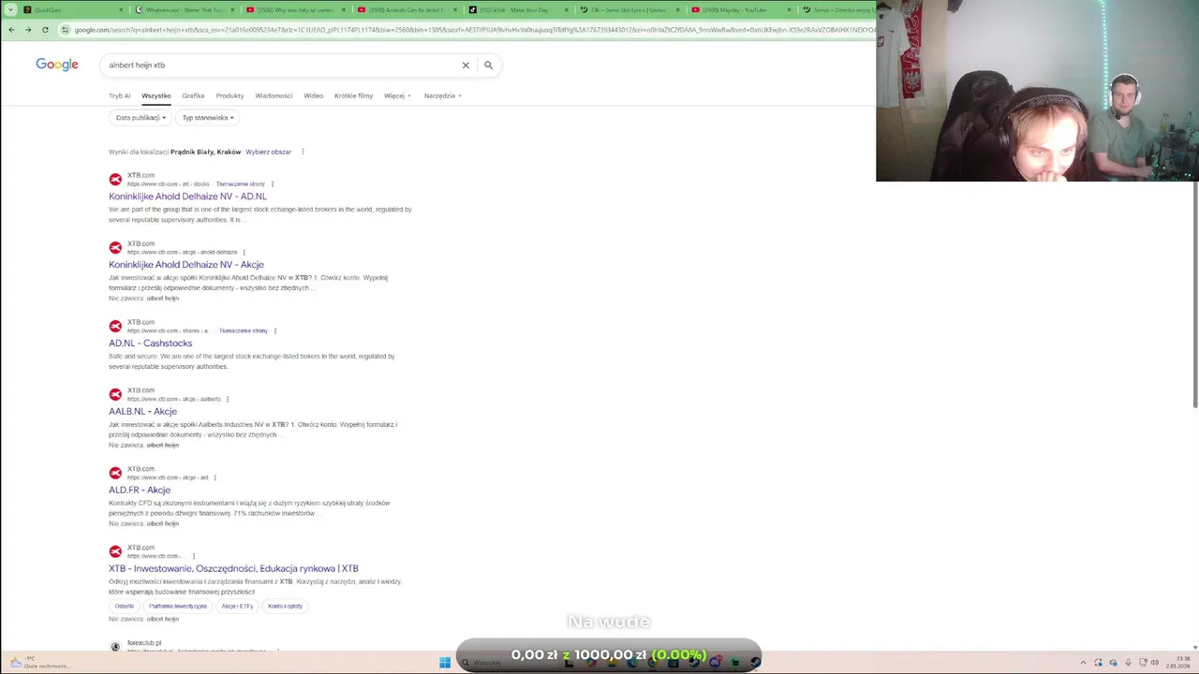Reload the page with the refresh icon
This screenshot has height=674, width=1199.
tap(45, 30)
